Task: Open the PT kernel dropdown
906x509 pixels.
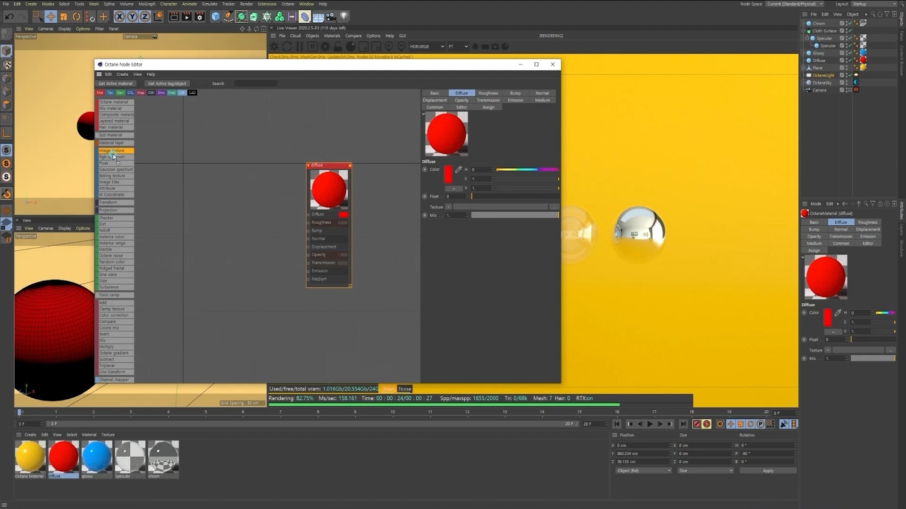Action: tap(458, 47)
